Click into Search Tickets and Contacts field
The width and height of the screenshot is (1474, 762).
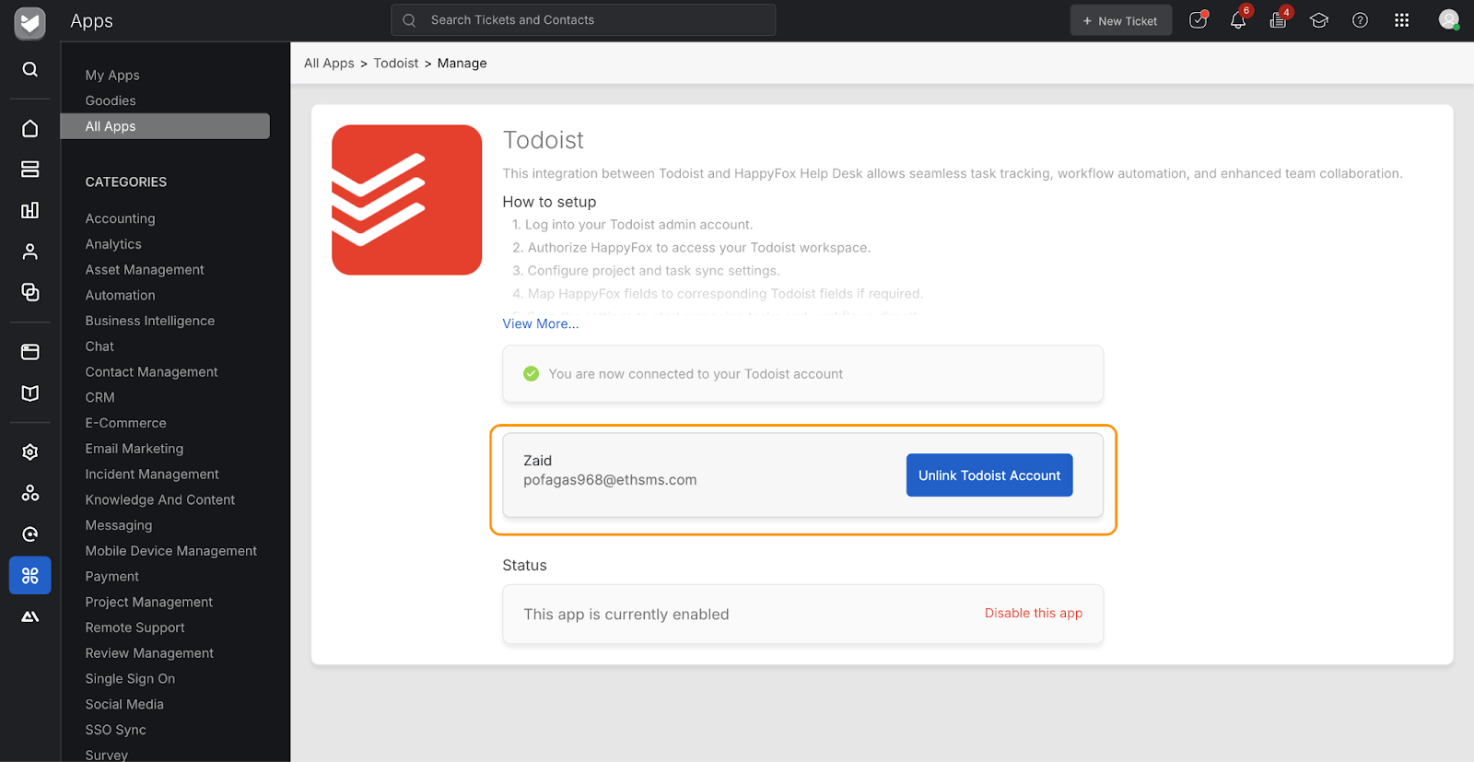point(583,20)
